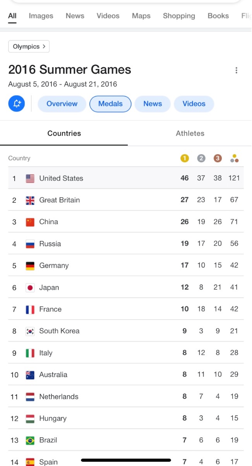Select the Overview chip
Screen dimensions: 252x466
coord(62,104)
